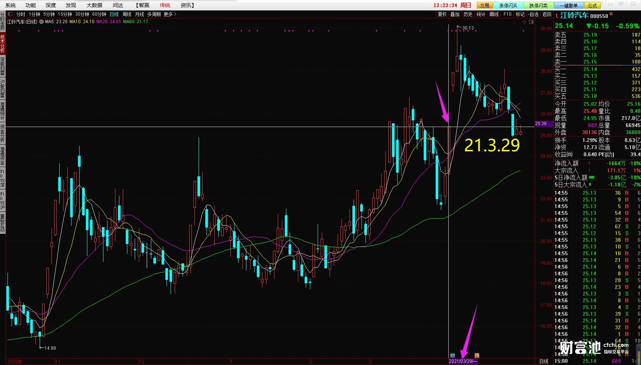Click the 跌停闪卖 button

538,5
